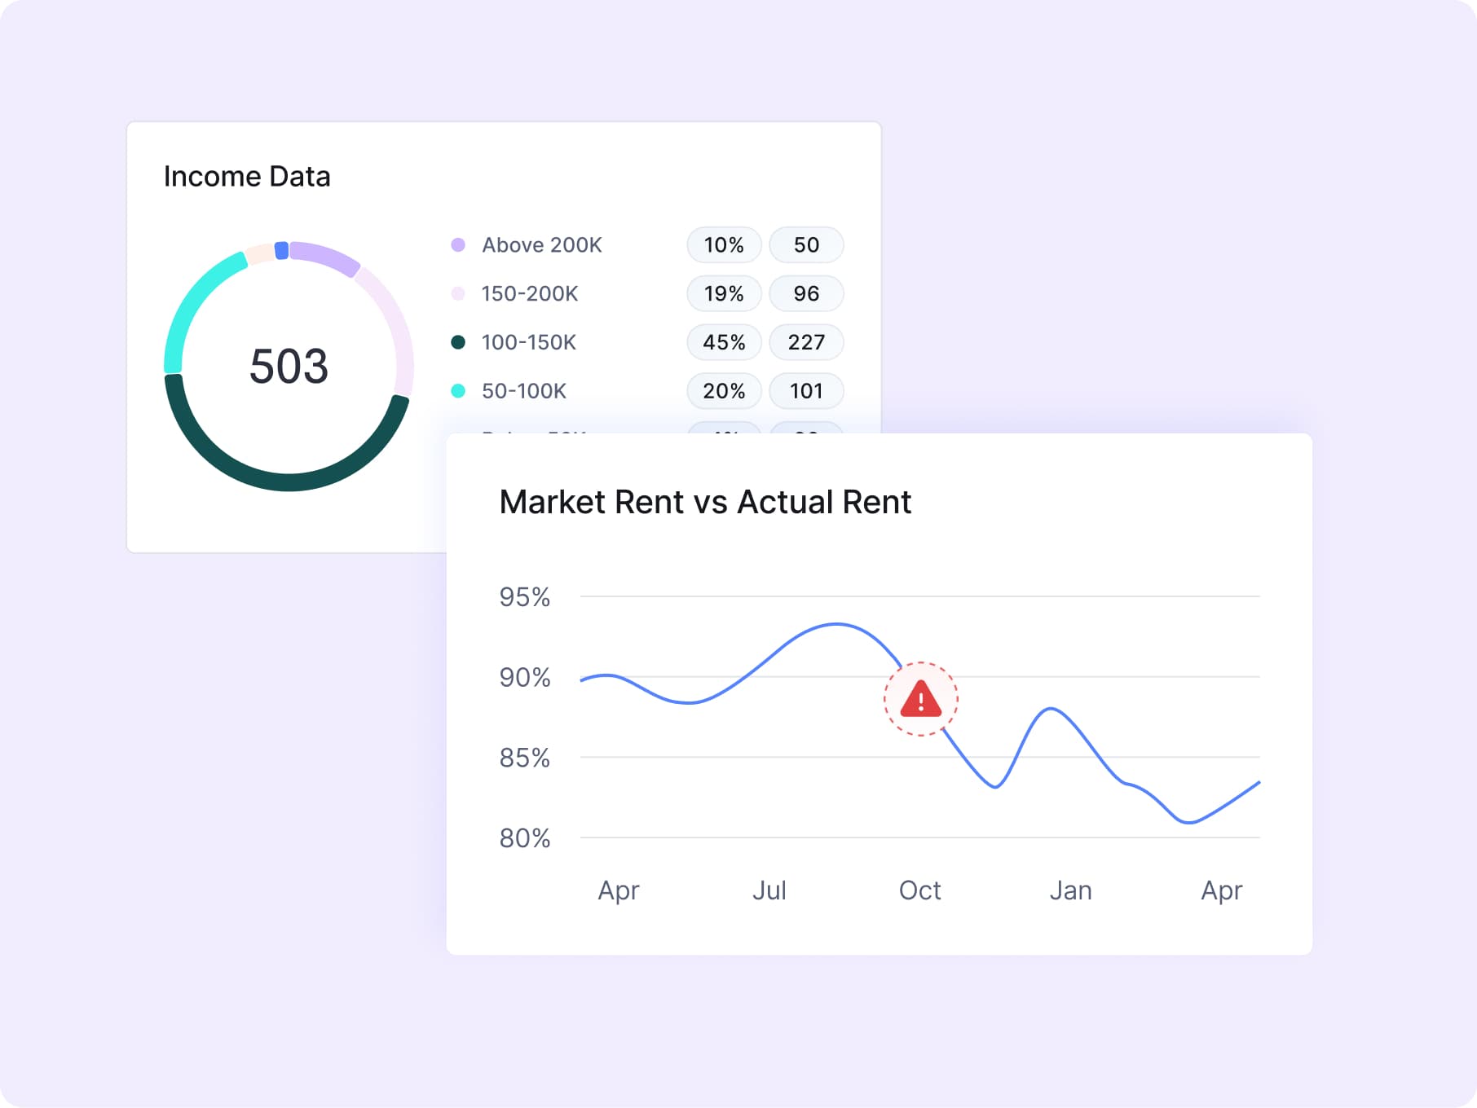
Task: Toggle the 50-100K income band
Action: tap(523, 391)
